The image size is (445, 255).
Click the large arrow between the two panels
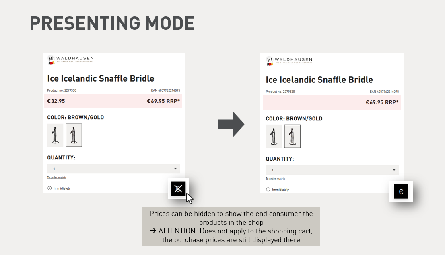point(231,124)
